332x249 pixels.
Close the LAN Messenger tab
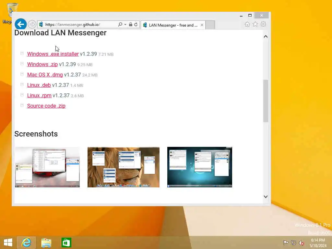click(202, 25)
